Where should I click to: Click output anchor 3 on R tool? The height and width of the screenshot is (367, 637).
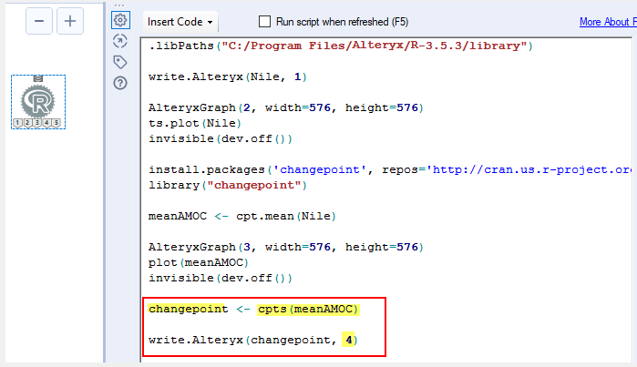[x=37, y=123]
